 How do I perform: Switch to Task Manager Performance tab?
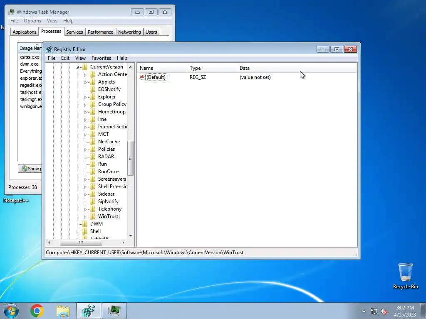coord(101,32)
